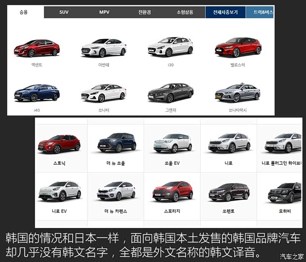306x262 pixels.
Task: Open the 아반떼 model name link
Action: coord(104,65)
